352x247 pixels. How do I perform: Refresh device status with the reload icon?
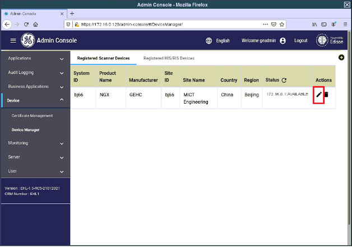tap(284, 81)
